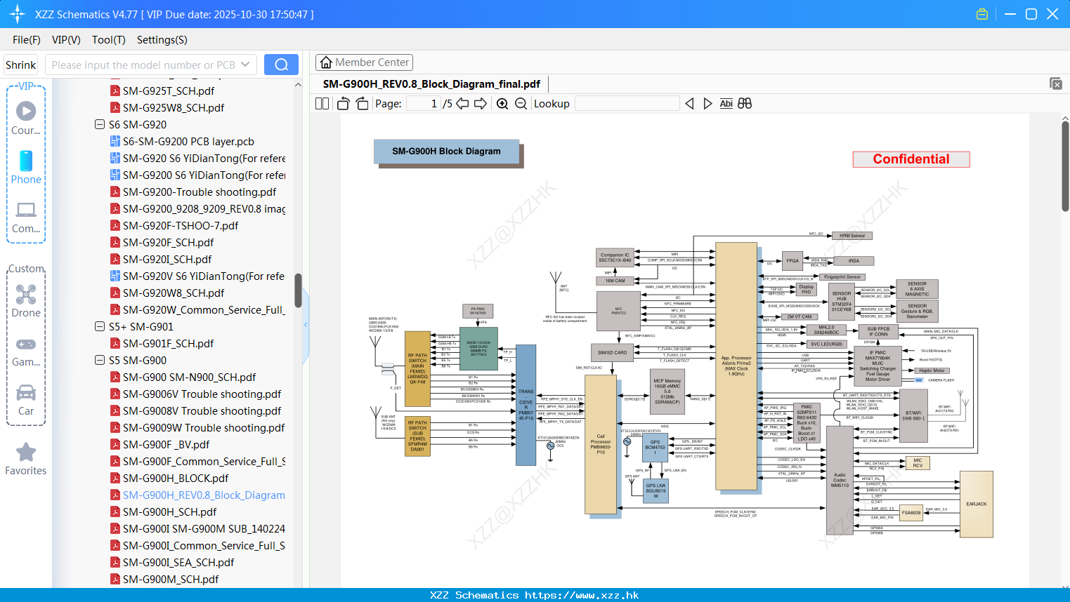The height and width of the screenshot is (602, 1070).
Task: Open the Settings(S) menu
Action: coord(162,40)
